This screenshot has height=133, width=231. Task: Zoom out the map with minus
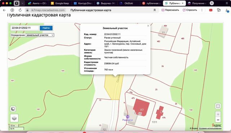click(218, 120)
